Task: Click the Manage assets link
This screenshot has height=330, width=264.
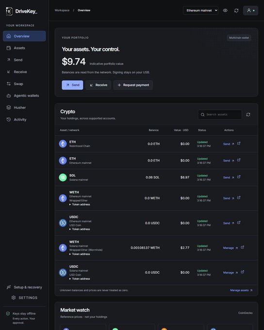Action: [x=241, y=290]
